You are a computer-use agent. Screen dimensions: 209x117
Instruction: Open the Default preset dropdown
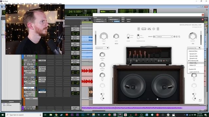pyautogui.click(x=164, y=37)
